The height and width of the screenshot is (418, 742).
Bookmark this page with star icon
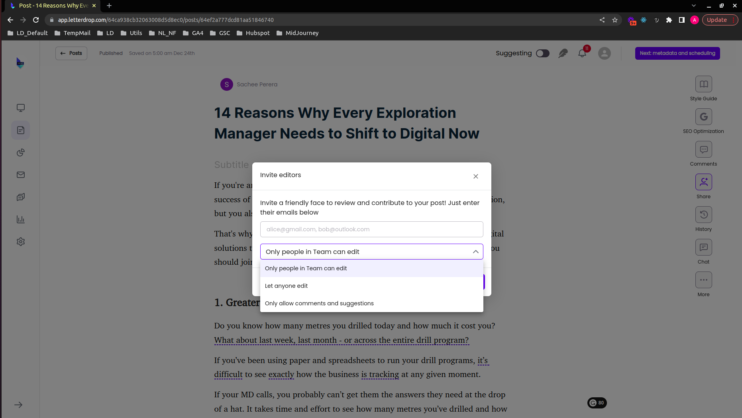tap(615, 20)
